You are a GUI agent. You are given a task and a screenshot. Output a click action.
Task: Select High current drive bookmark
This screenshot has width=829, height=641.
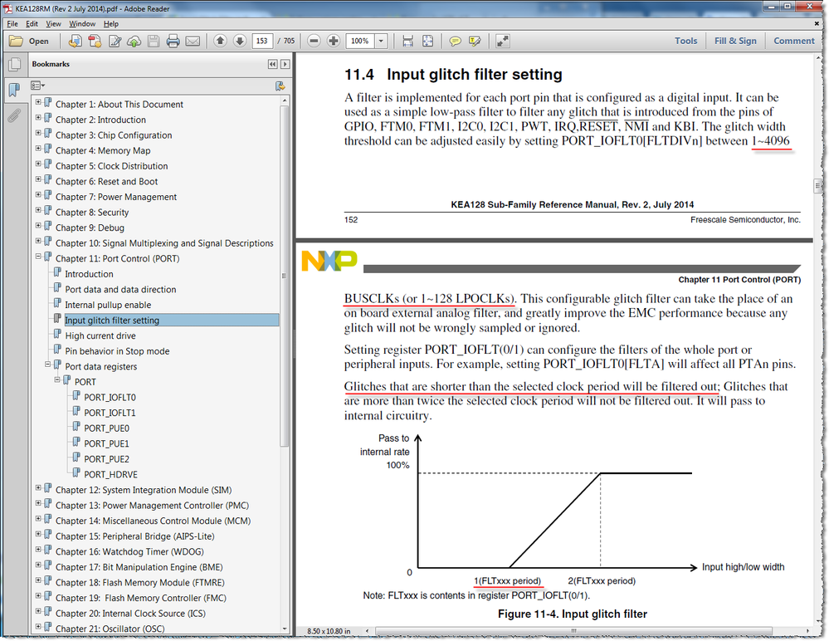[x=100, y=335]
